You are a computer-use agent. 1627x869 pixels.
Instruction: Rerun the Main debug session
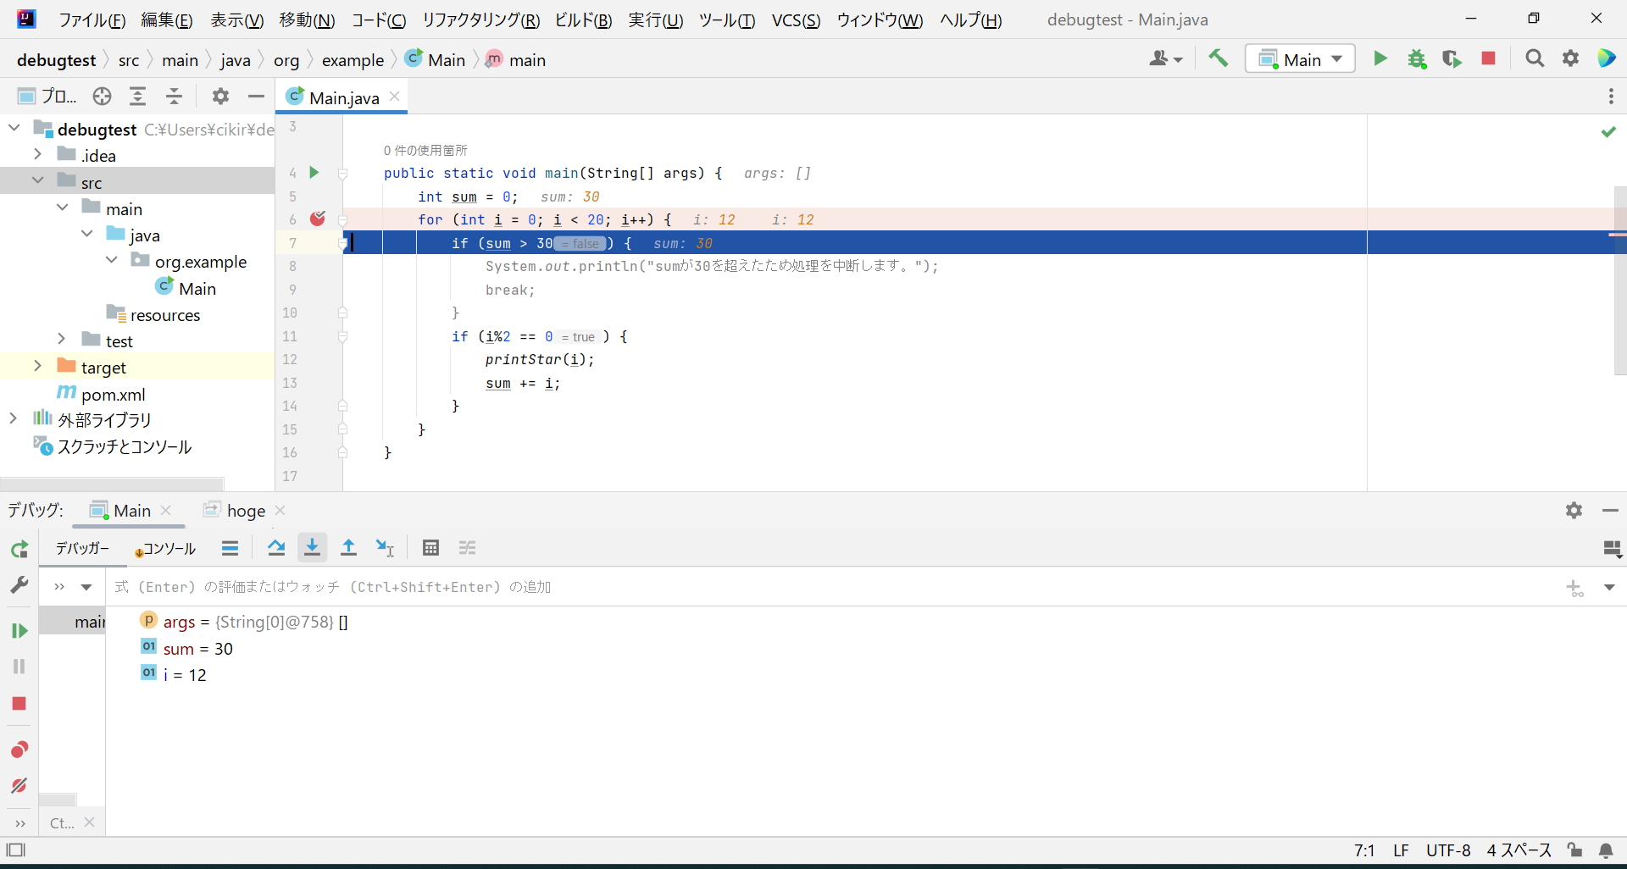coord(19,550)
